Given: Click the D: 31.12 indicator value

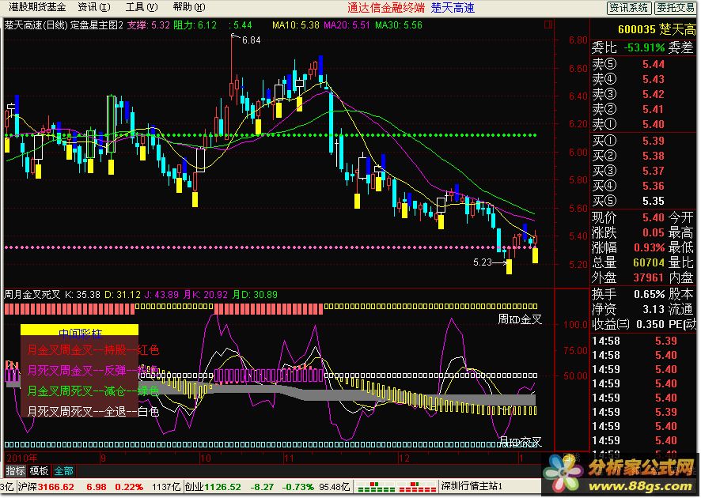Looking at the screenshot, I should point(123,295).
